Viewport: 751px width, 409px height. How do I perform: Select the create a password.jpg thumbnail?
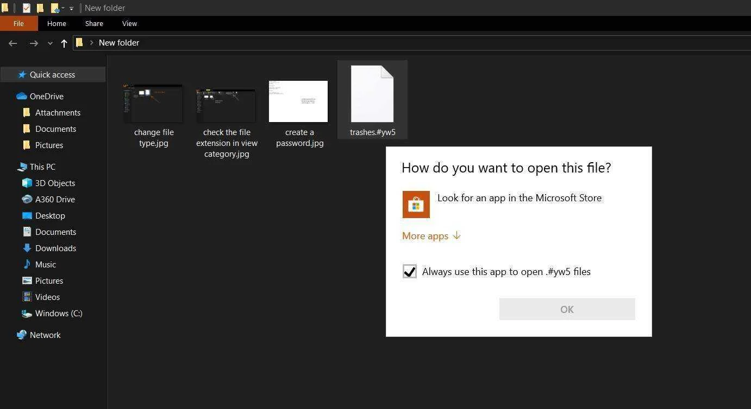coord(298,101)
